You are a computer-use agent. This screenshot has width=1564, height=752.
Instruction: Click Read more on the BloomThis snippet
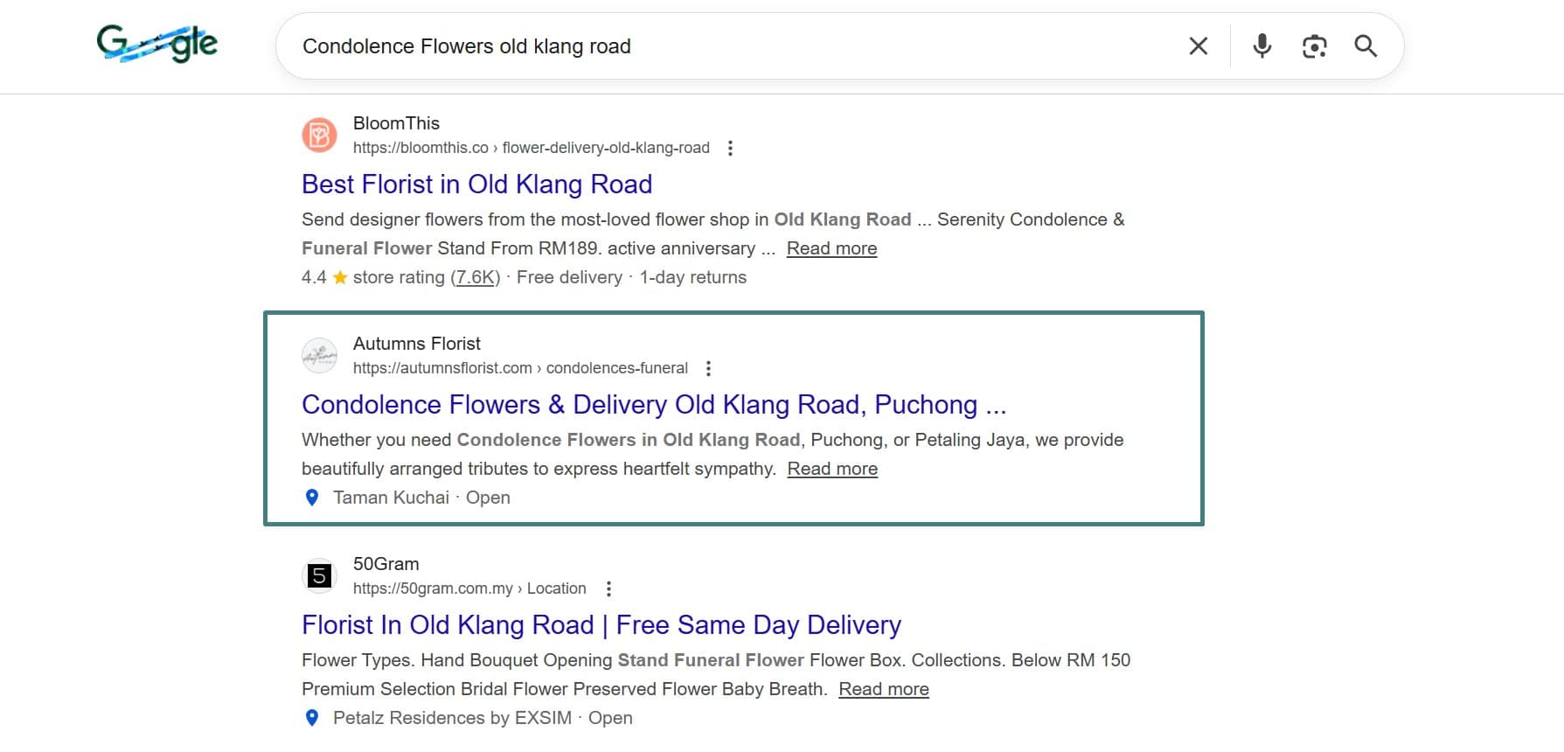tap(831, 248)
